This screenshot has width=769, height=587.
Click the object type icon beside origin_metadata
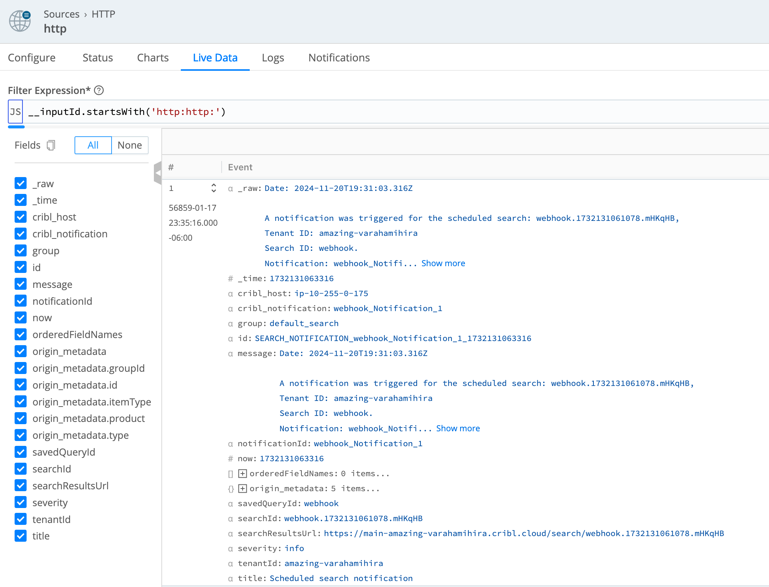point(231,489)
